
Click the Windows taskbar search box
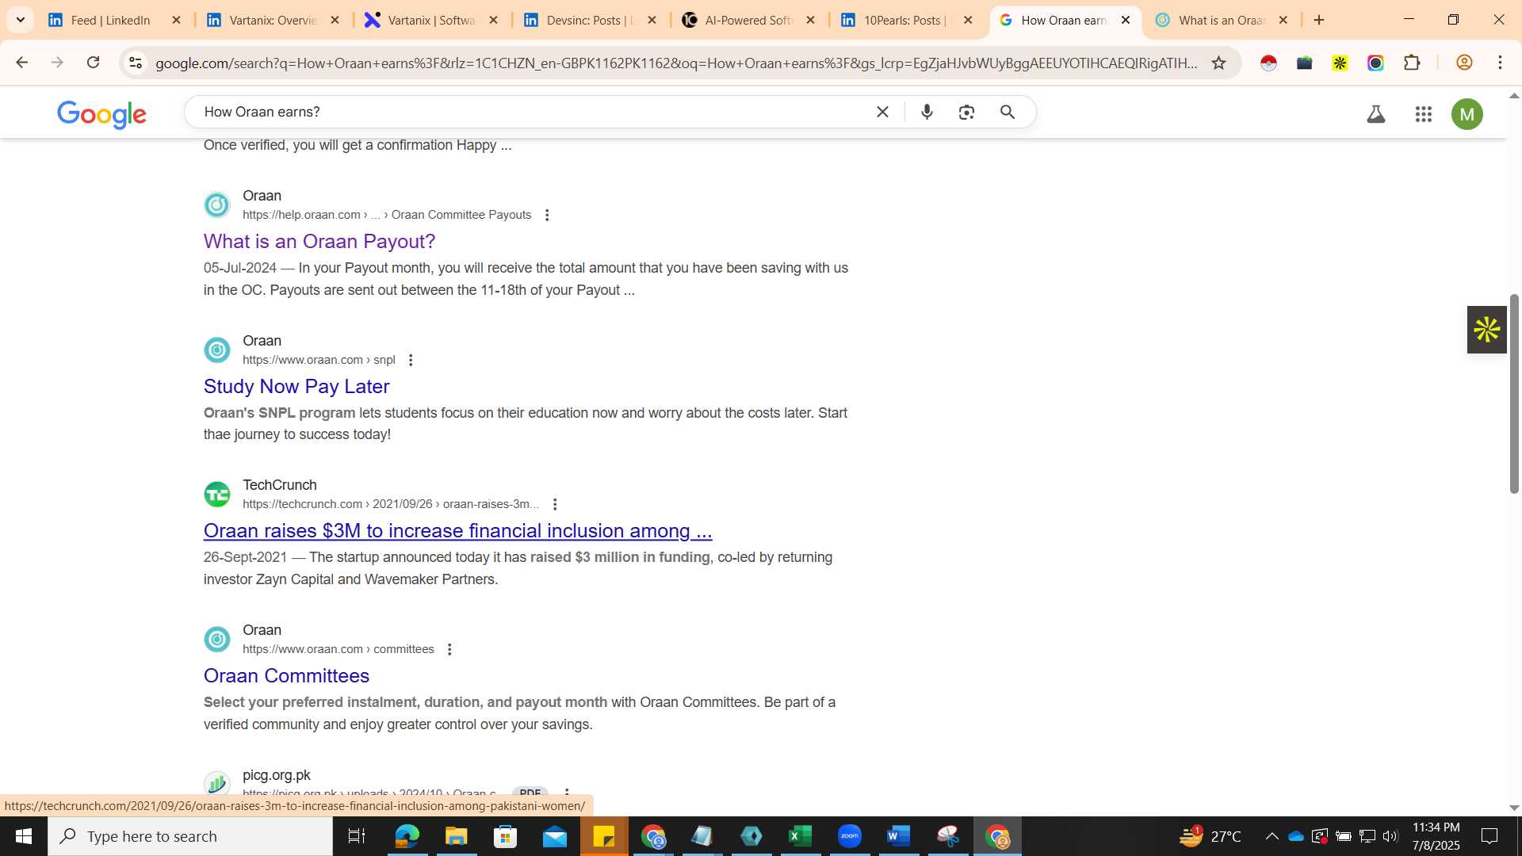pyautogui.click(x=190, y=836)
